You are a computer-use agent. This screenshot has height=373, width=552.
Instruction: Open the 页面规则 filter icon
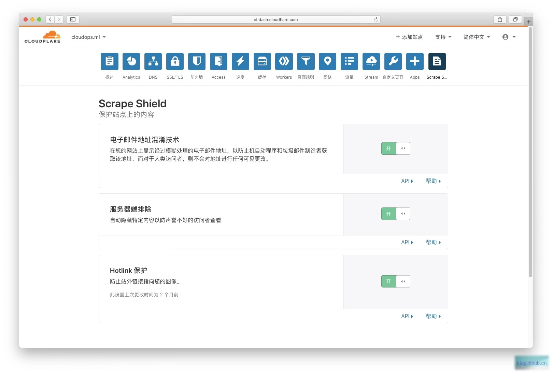click(306, 61)
